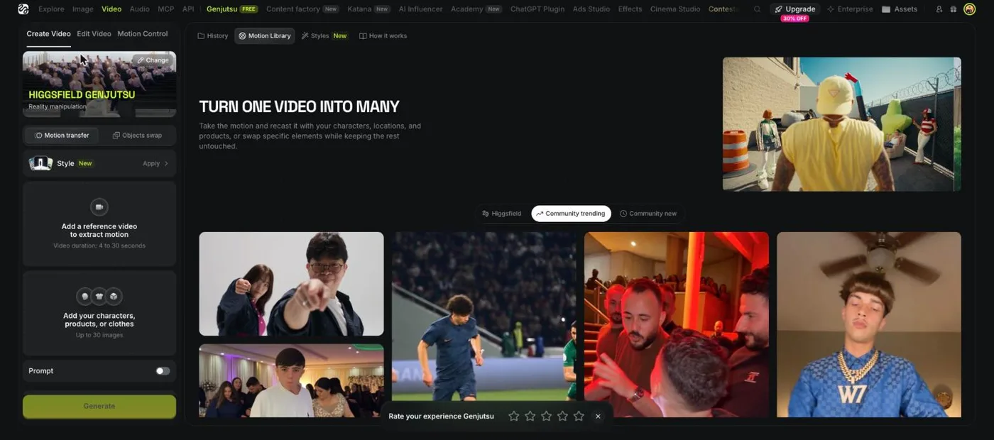Click the characters icon cluster
This screenshot has width=994, height=440.
click(99, 297)
